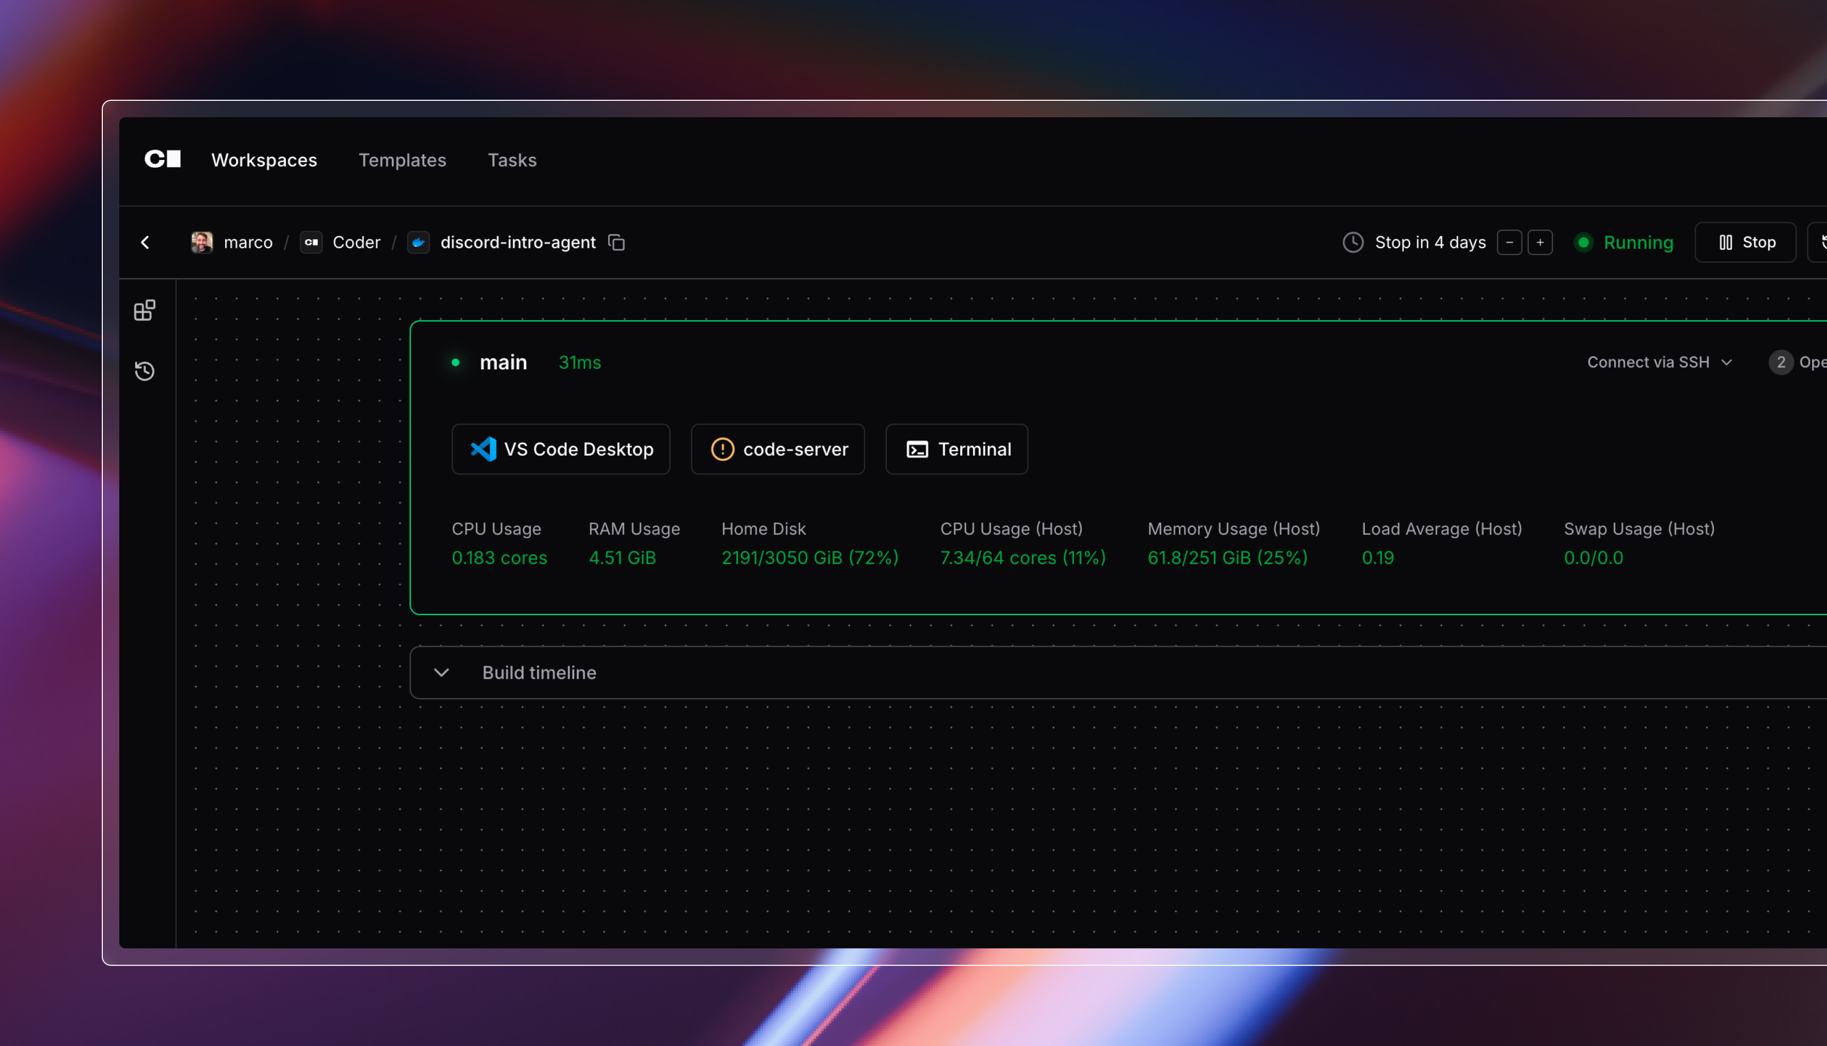Increase the stop deadline with plus button
Screen dimensions: 1827x1046
1540,243
